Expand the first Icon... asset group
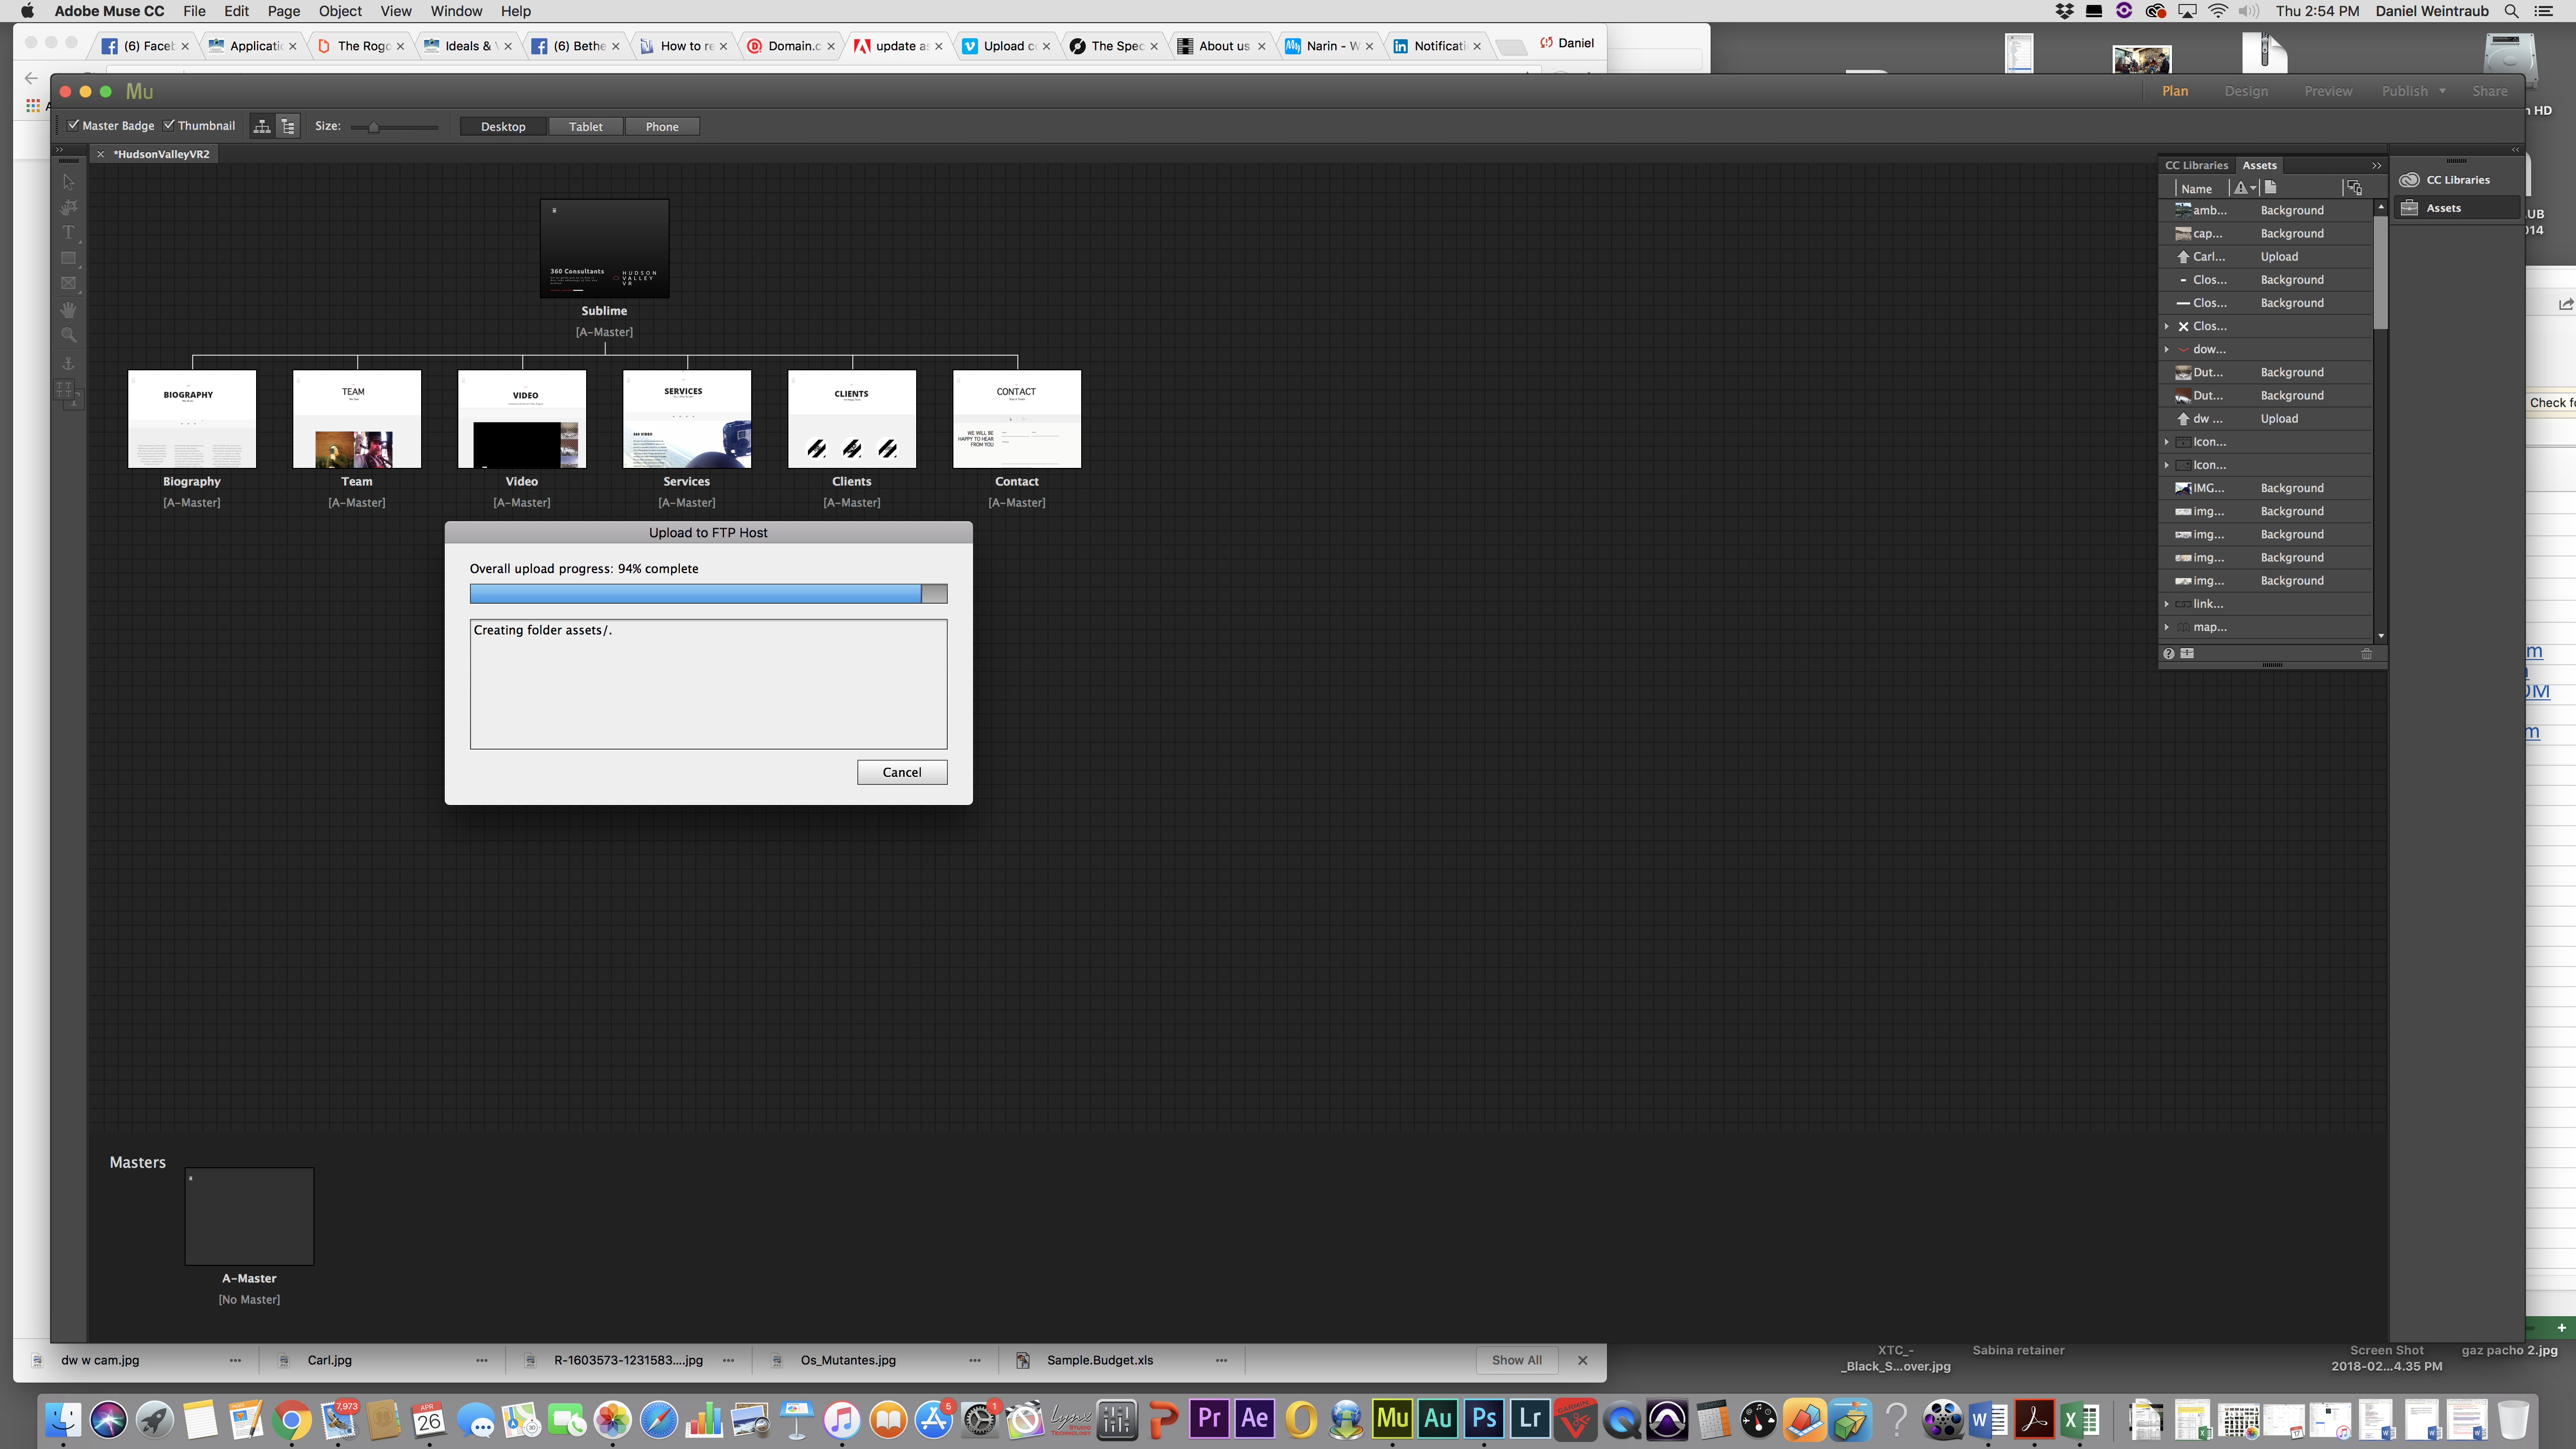2576x1449 pixels. pyautogui.click(x=2167, y=442)
